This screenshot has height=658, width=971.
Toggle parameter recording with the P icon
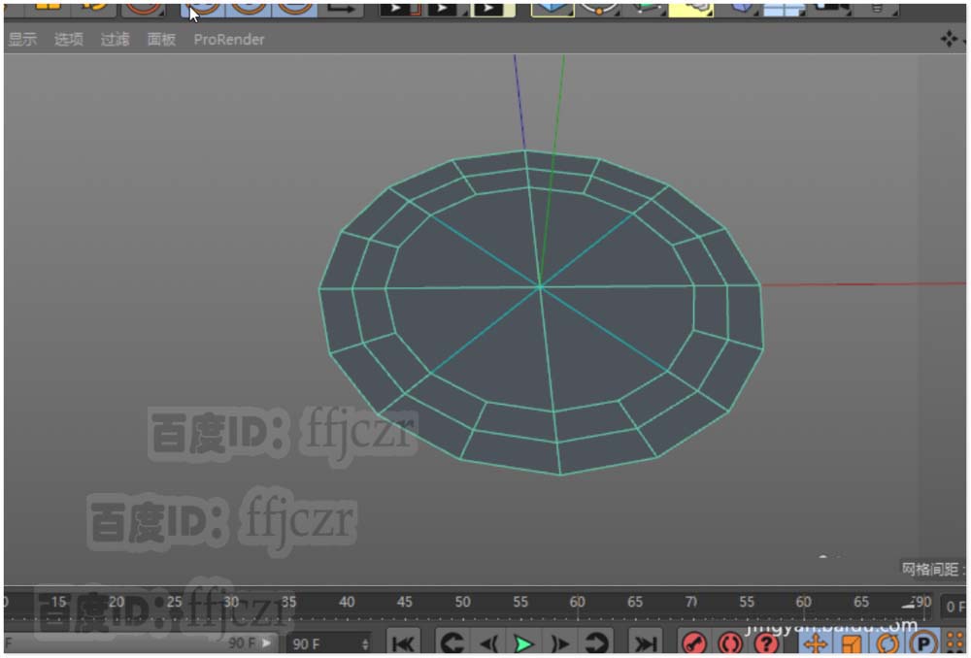pyautogui.click(x=923, y=643)
